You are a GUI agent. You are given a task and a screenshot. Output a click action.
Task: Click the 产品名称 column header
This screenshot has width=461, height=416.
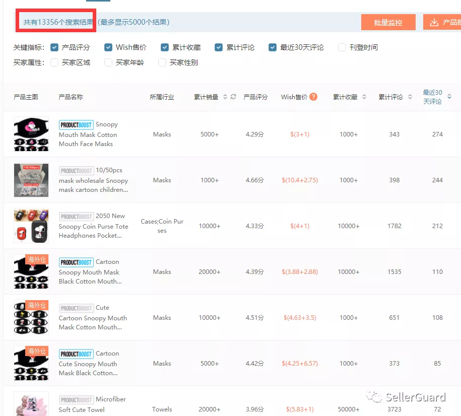[x=71, y=97]
